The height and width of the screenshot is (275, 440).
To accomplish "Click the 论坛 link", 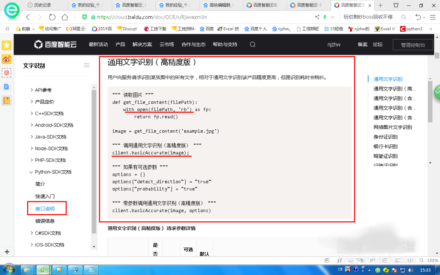I will tap(378, 44).
